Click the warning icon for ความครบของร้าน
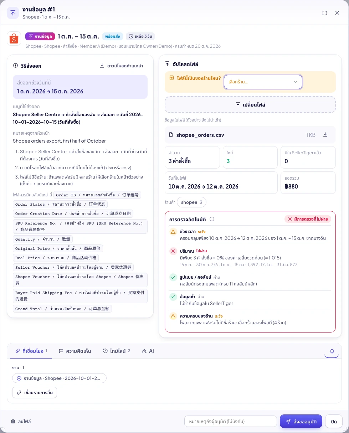The width and height of the screenshot is (349, 433). click(x=173, y=316)
